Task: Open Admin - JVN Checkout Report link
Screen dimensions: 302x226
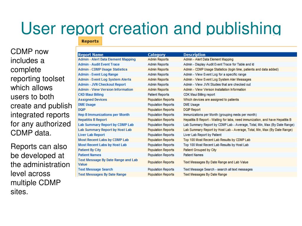Action: point(102,84)
